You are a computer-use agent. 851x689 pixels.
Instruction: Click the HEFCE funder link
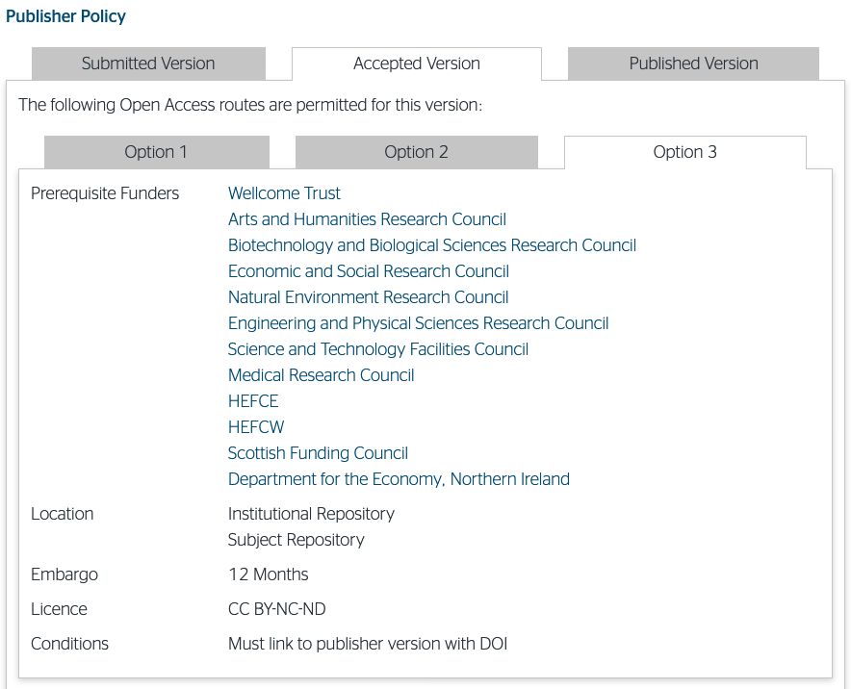tap(253, 401)
